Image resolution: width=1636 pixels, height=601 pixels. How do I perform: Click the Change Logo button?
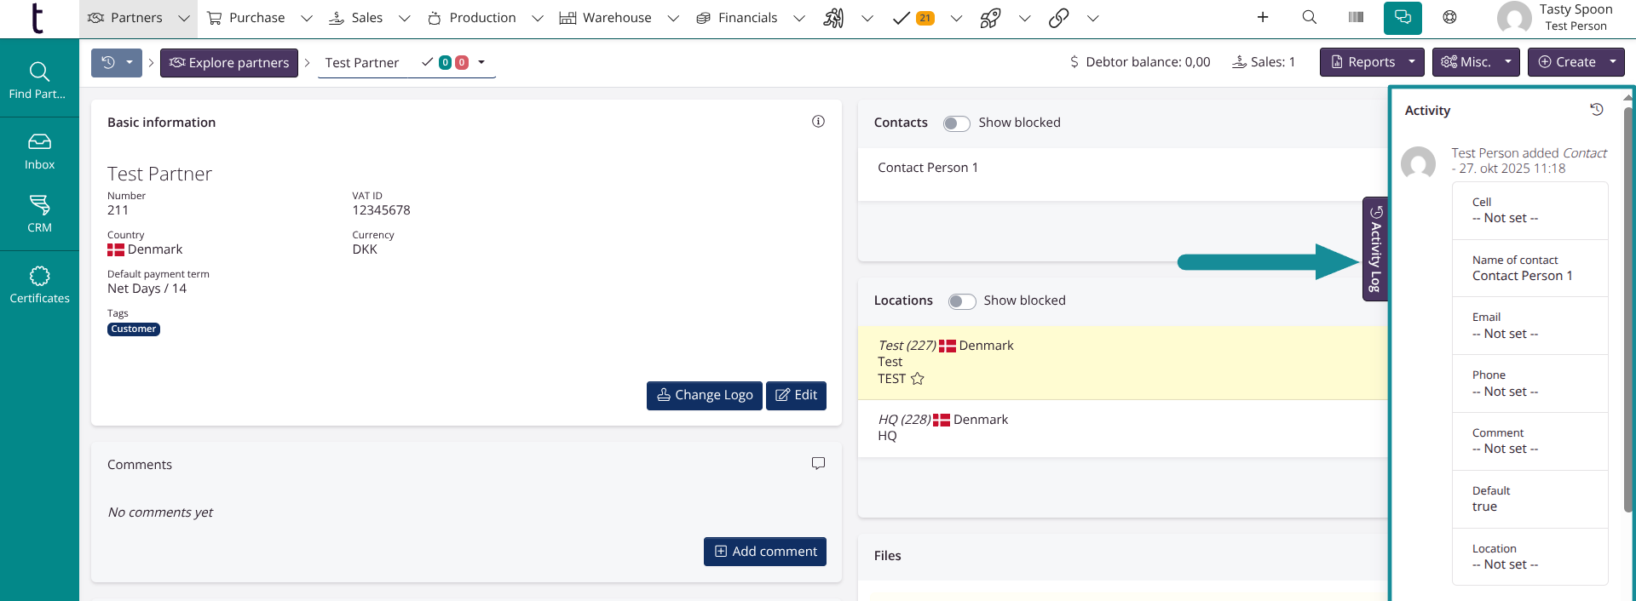(704, 395)
